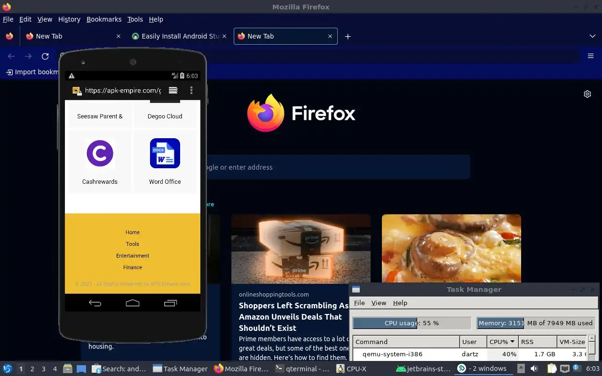Open CPU-X from the taskbar
602x376 pixels.
[x=351, y=368]
